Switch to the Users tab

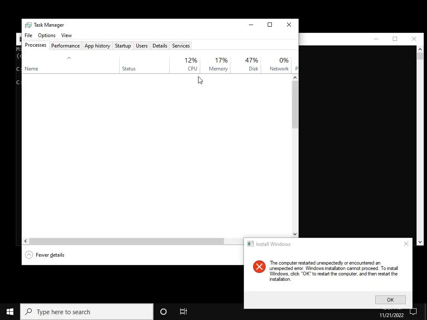(142, 46)
